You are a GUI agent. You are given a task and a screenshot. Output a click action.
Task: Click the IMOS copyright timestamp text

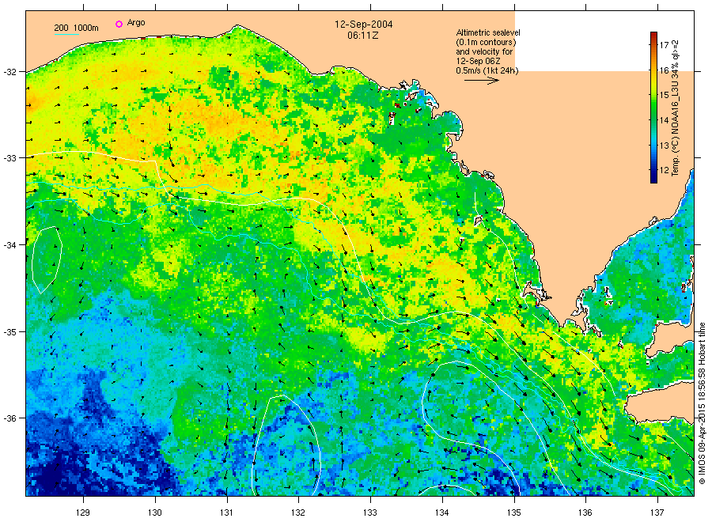(x=702, y=403)
